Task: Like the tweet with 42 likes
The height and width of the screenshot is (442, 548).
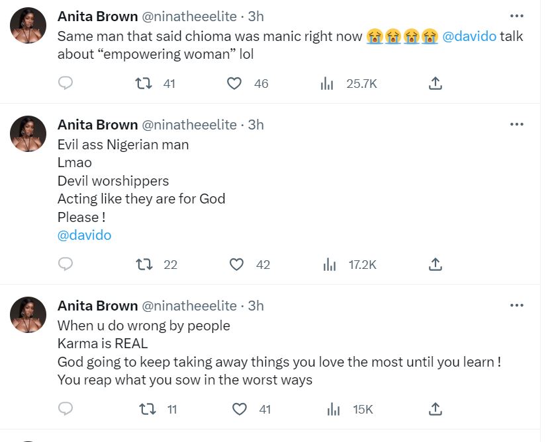Action: coord(236,264)
